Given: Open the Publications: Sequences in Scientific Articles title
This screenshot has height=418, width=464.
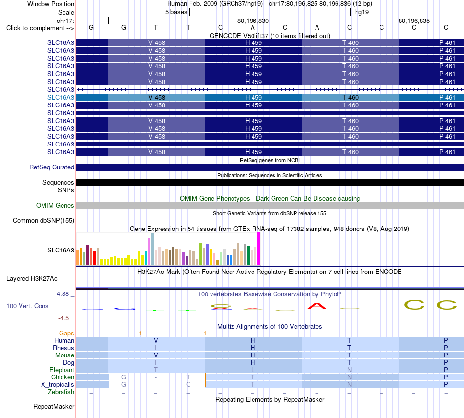Looking at the screenshot, I should pyautogui.click(x=270, y=175).
